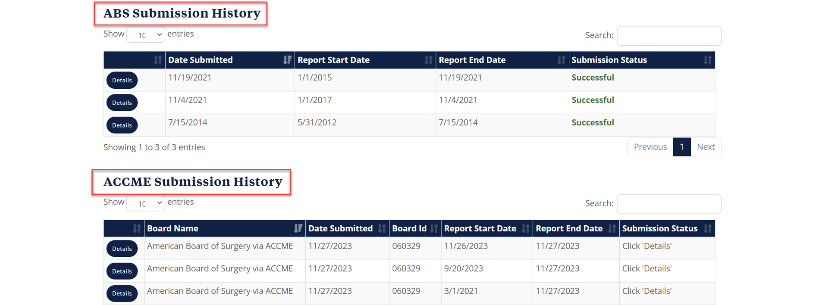Viewport: 828px width, 305px height.
Task: Sort ACCME table by Report Start Date icon
Action: tap(525, 228)
